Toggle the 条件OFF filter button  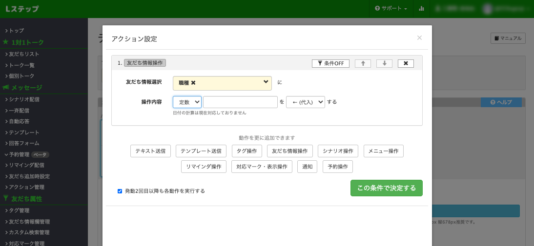point(330,63)
